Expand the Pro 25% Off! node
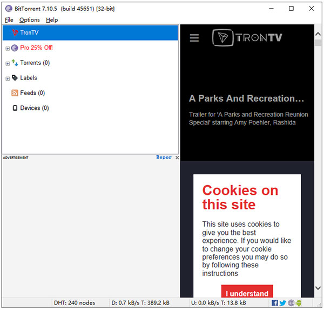324x310 pixels. 8,49
